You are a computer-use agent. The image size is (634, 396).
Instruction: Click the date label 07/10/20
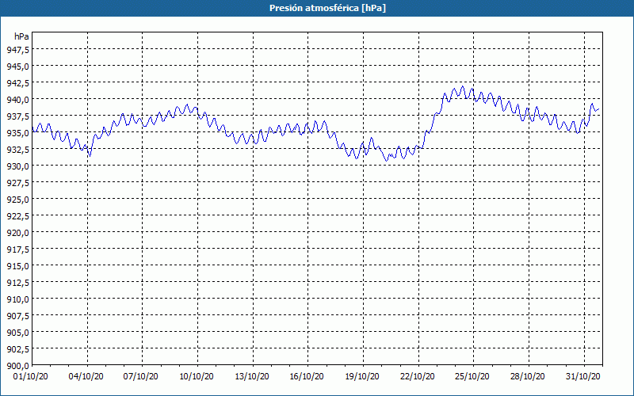(141, 377)
